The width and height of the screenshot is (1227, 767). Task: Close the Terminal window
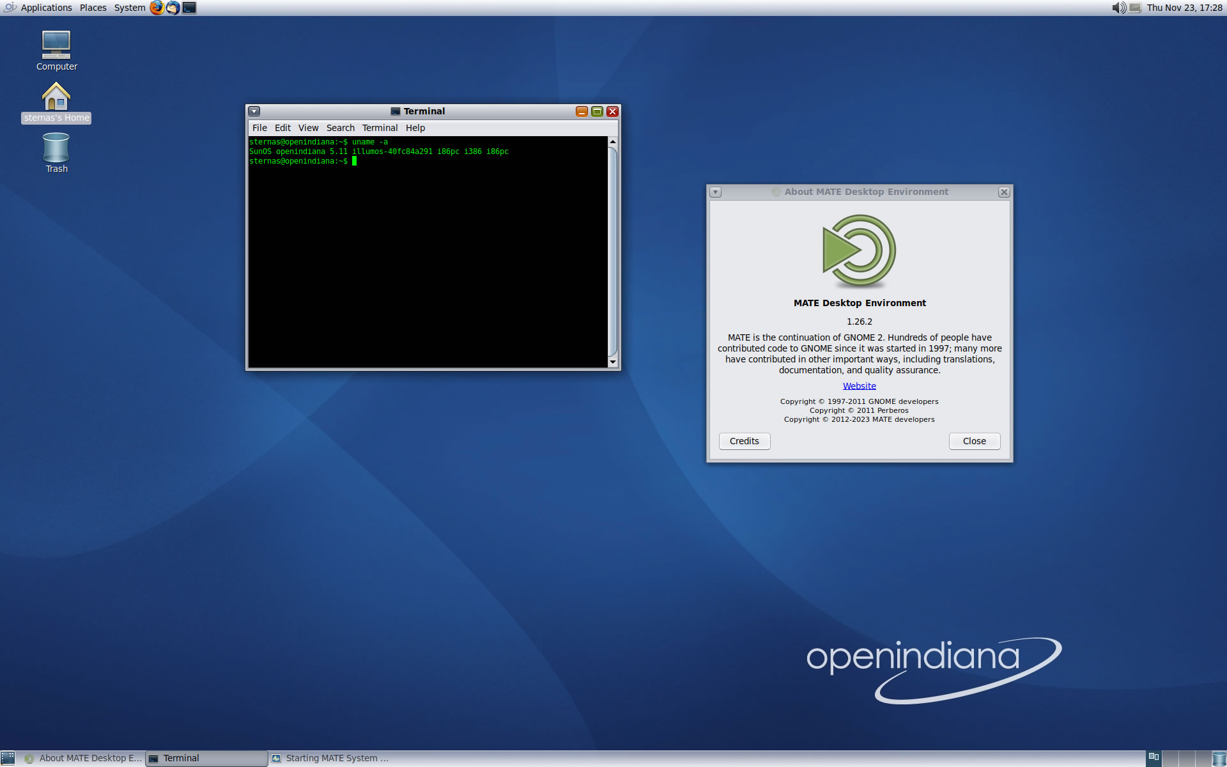(x=612, y=111)
